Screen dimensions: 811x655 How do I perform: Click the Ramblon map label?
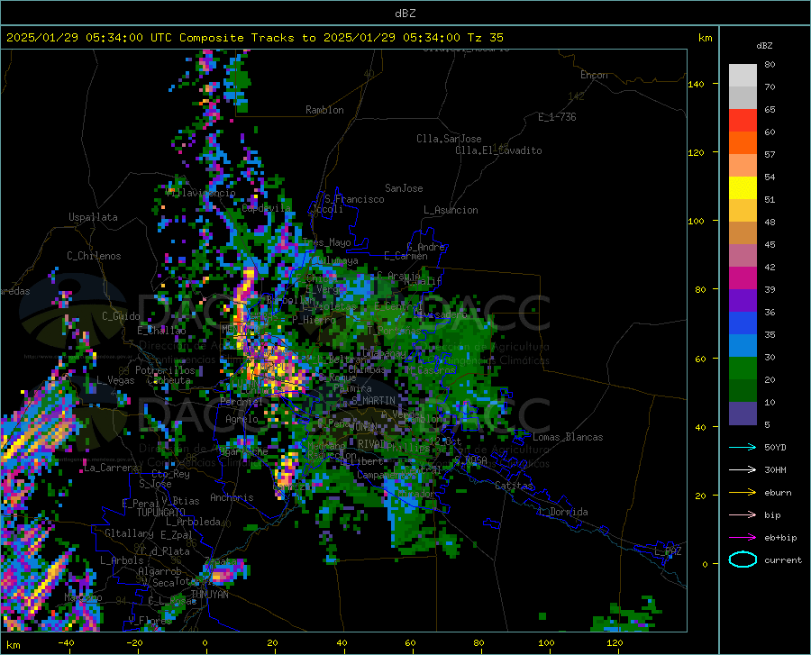coord(324,110)
